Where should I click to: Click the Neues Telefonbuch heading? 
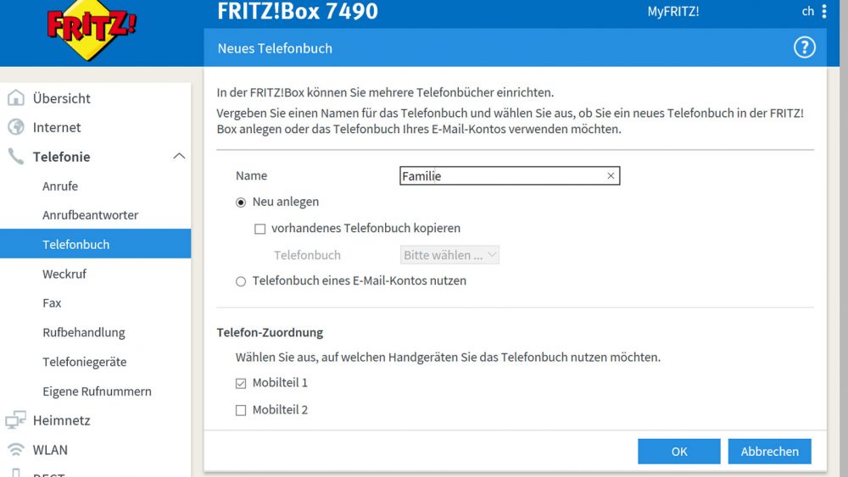tap(275, 48)
